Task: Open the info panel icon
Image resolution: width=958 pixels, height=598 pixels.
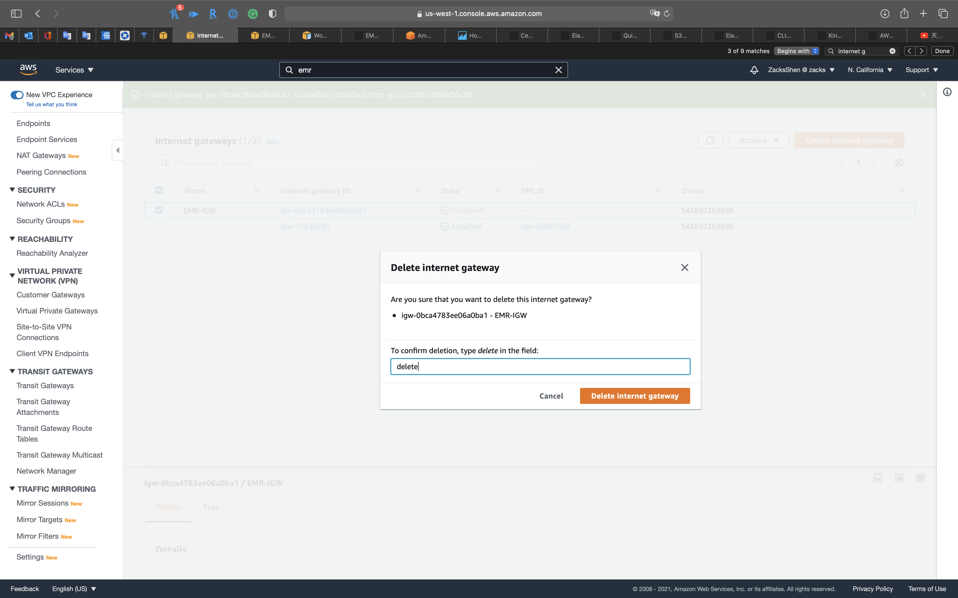Action: pyautogui.click(x=947, y=92)
